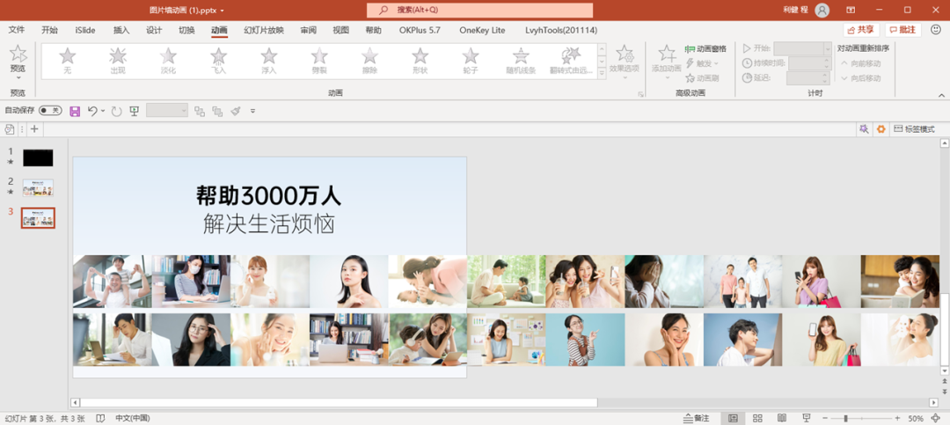
Task: Toggle the 自动保存 autosave switch
Action: coord(50,110)
